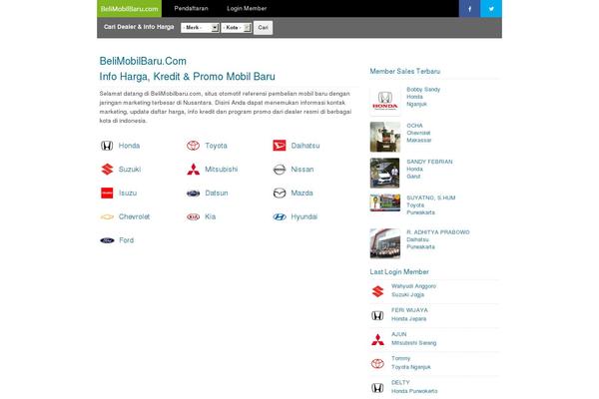
Task: Click Mitsubishi icon beside AJUN
Action: click(x=377, y=339)
